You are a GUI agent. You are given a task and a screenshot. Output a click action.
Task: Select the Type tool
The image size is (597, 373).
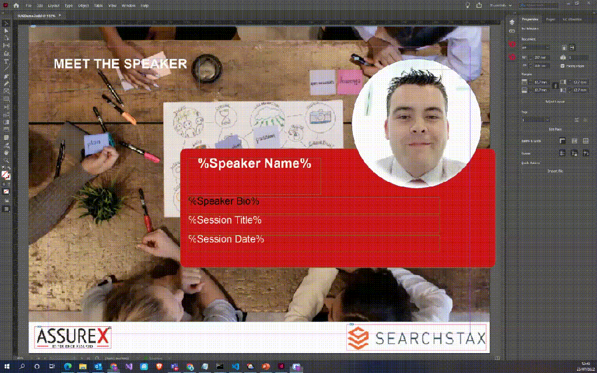tap(6, 61)
